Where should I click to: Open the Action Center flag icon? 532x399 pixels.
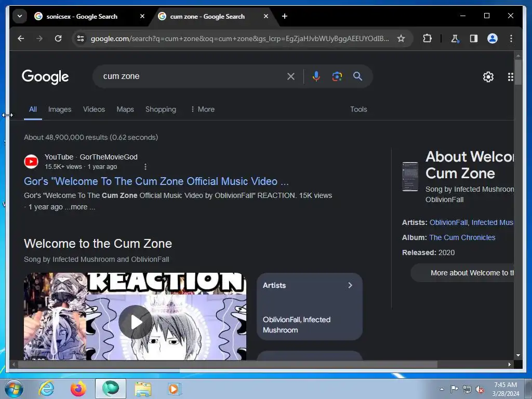coord(454,389)
